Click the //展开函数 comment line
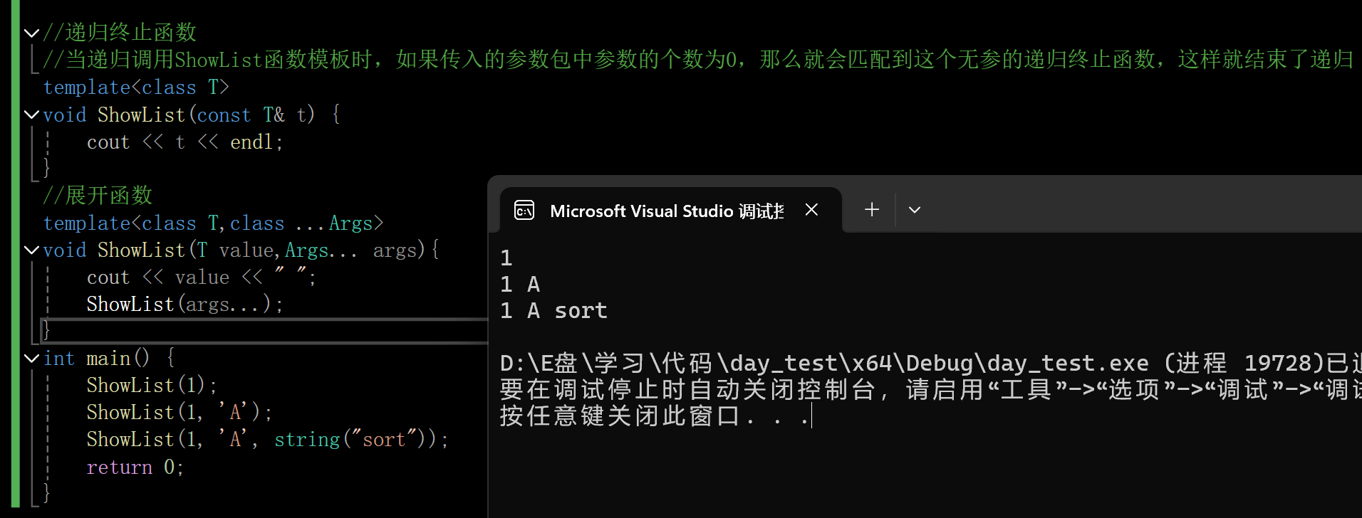This screenshot has width=1362, height=518. 98,196
